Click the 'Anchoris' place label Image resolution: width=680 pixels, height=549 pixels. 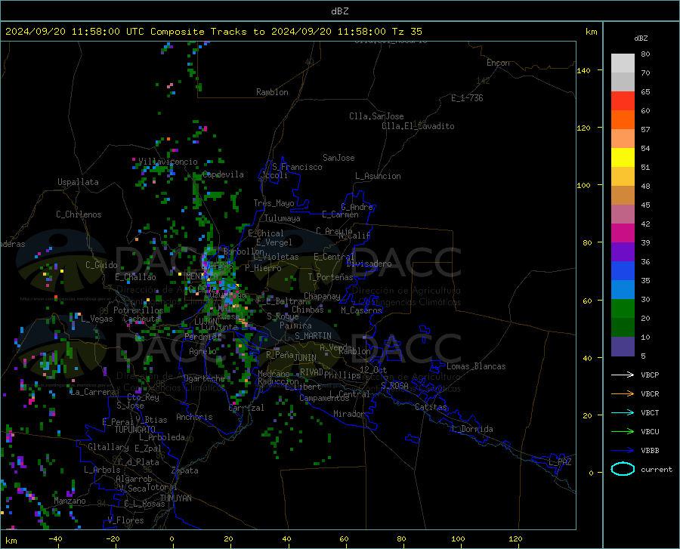(194, 417)
